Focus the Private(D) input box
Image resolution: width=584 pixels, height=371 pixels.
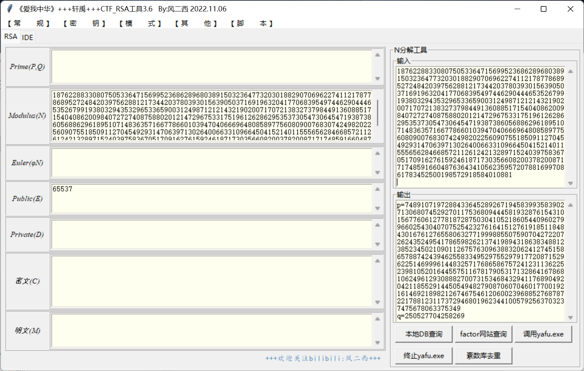pyautogui.click(x=211, y=234)
